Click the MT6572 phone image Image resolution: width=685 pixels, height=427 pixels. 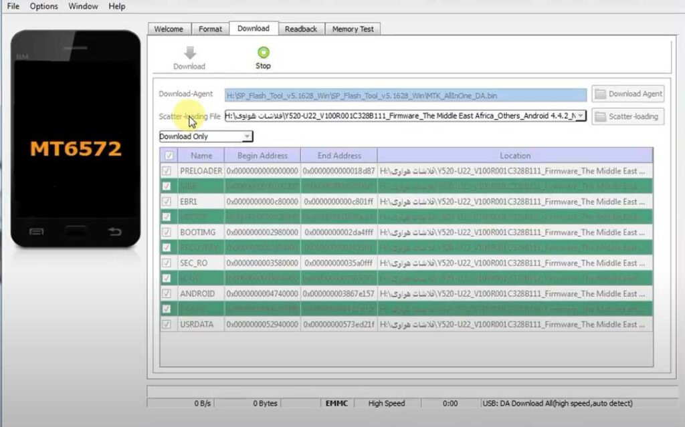(76, 138)
